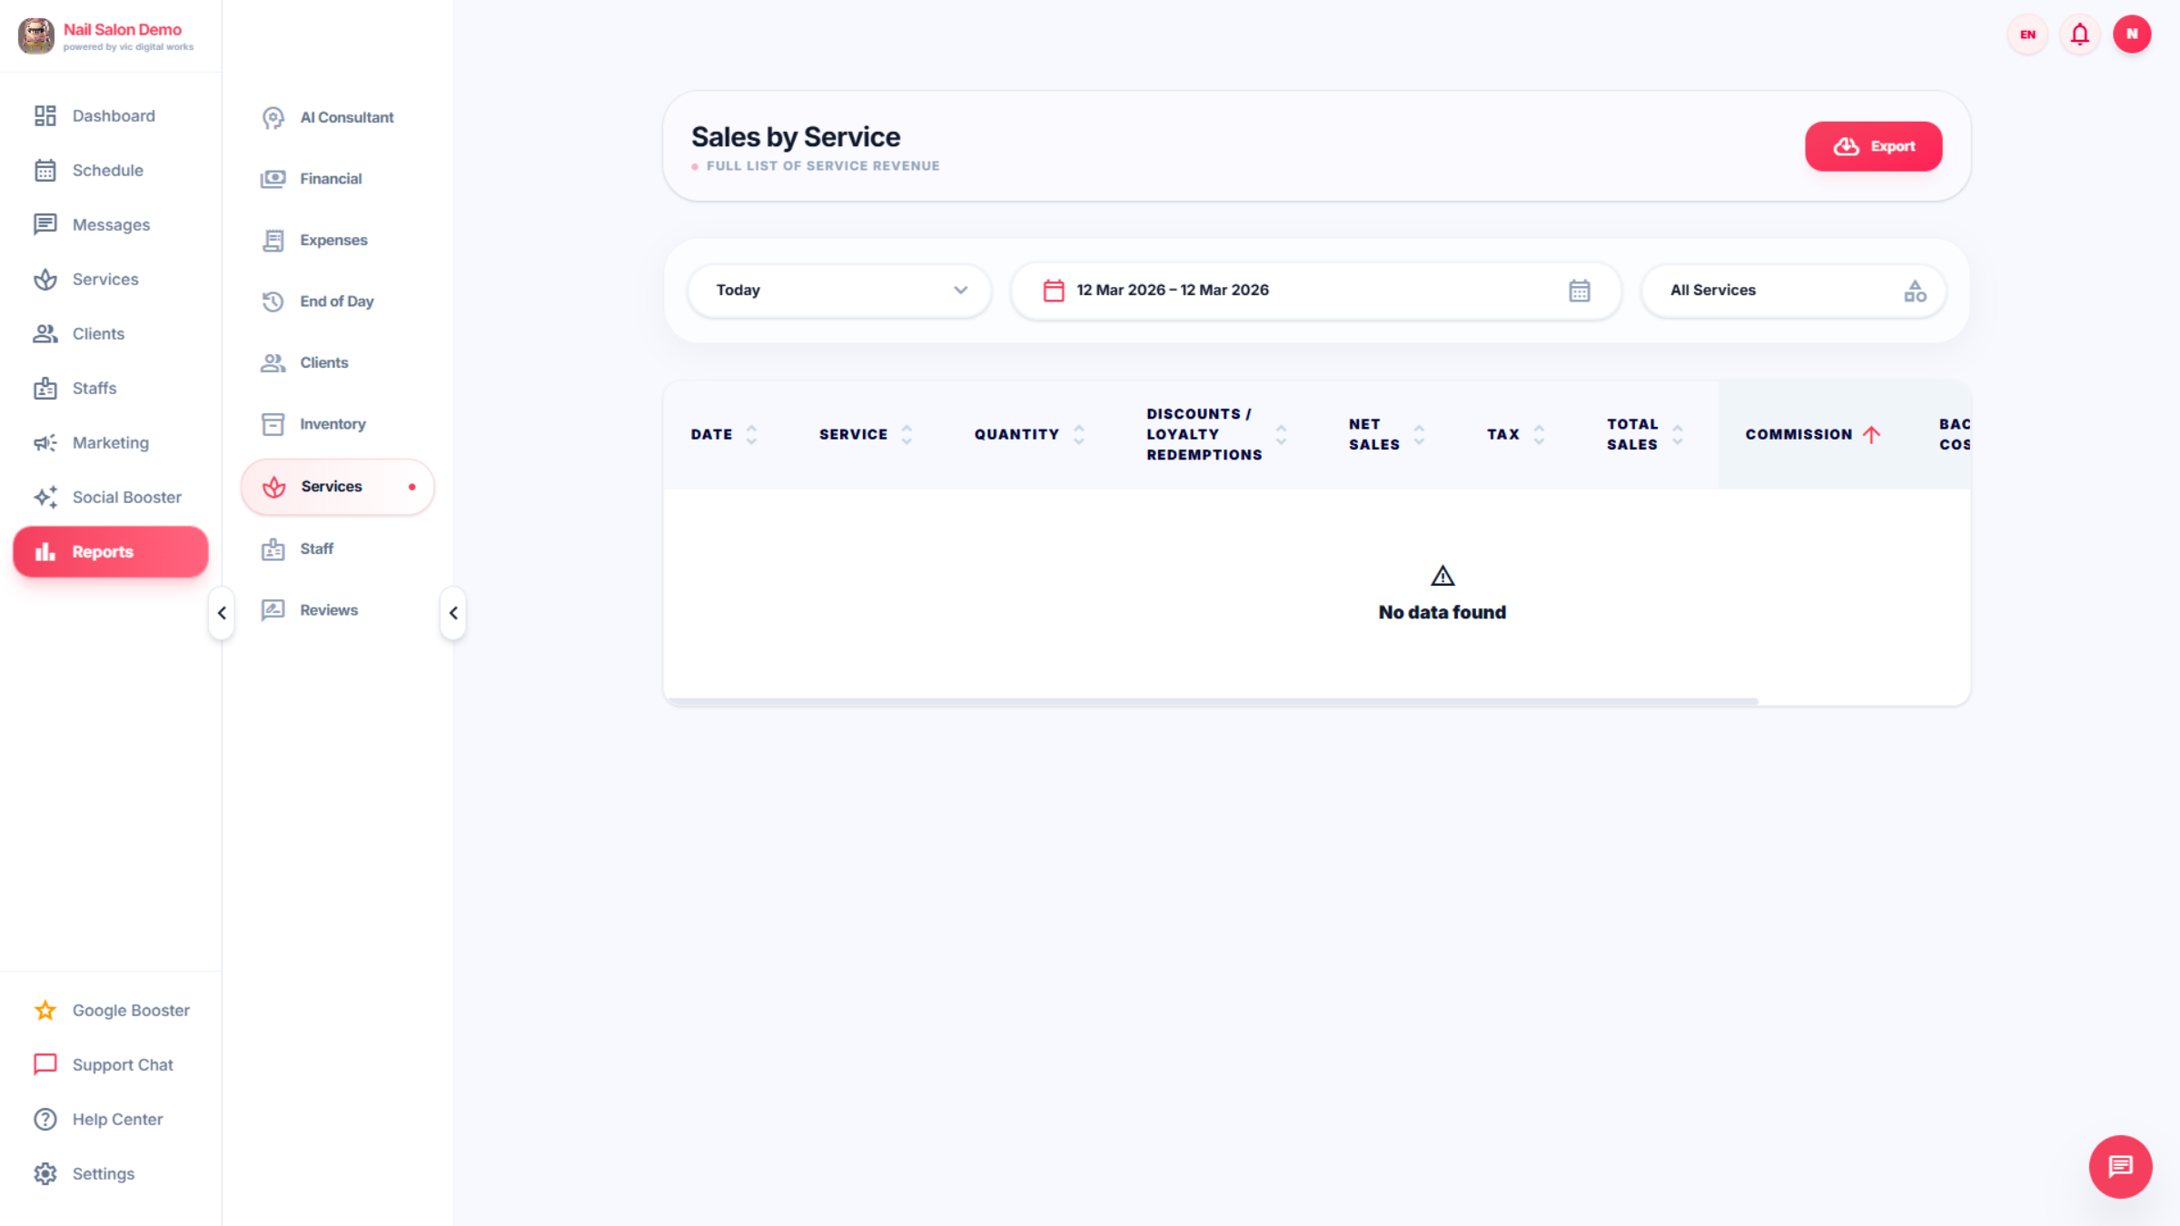Click the notification bell icon
Screen dimensions: 2180x1226
point(2079,35)
